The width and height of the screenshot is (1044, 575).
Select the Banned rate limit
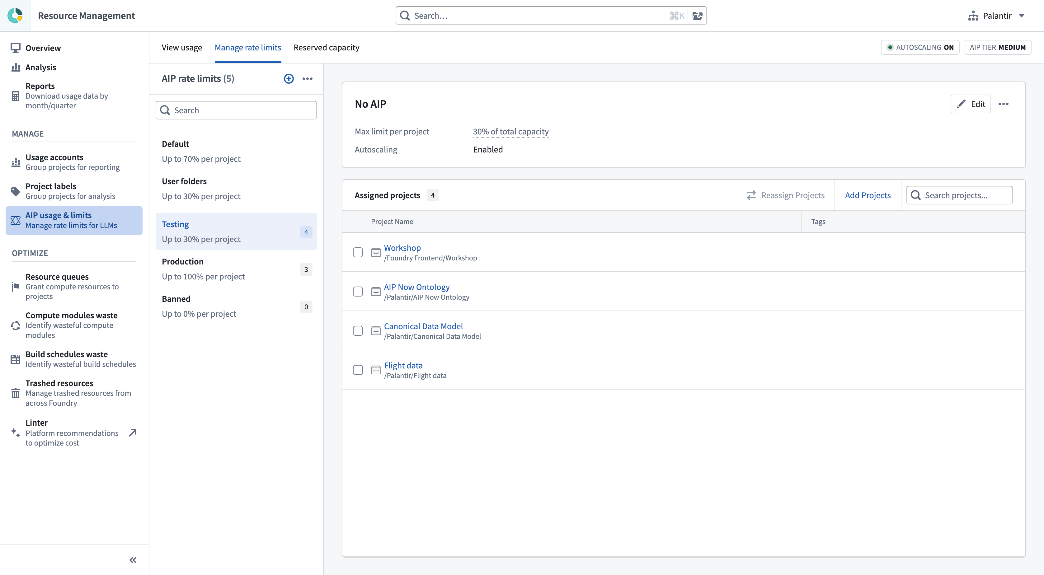(236, 306)
